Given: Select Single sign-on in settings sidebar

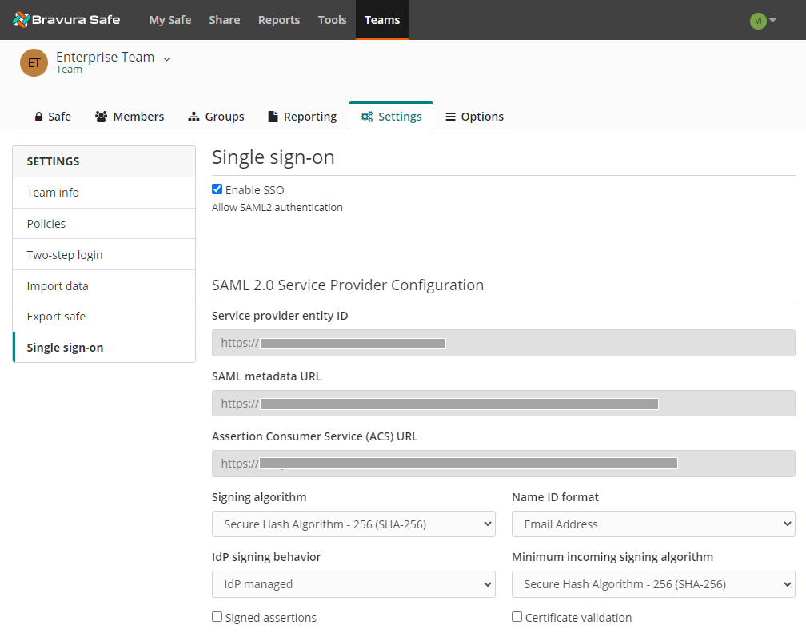Looking at the screenshot, I should 104,347.
